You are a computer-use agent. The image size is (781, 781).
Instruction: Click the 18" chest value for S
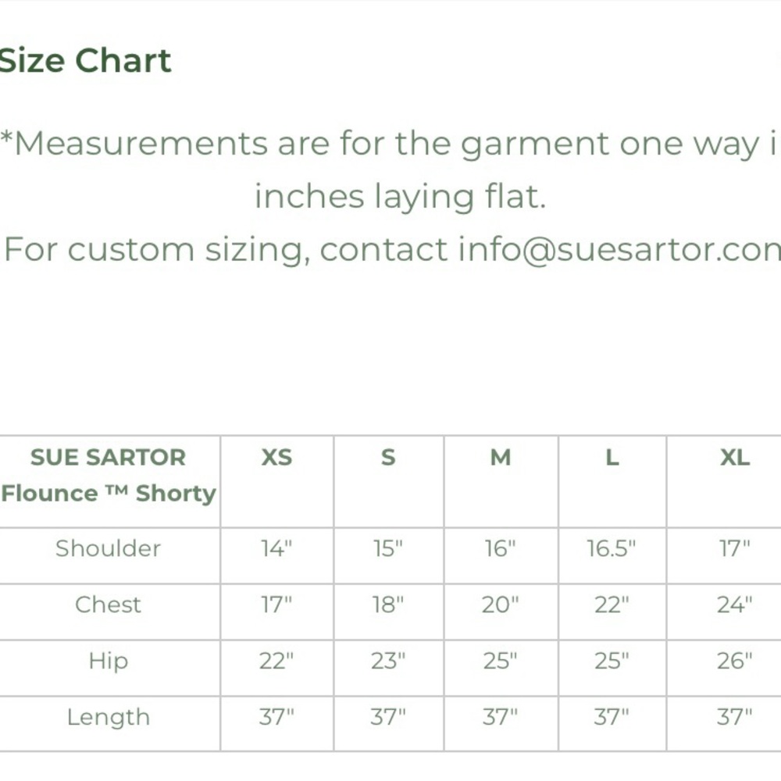[x=388, y=604]
